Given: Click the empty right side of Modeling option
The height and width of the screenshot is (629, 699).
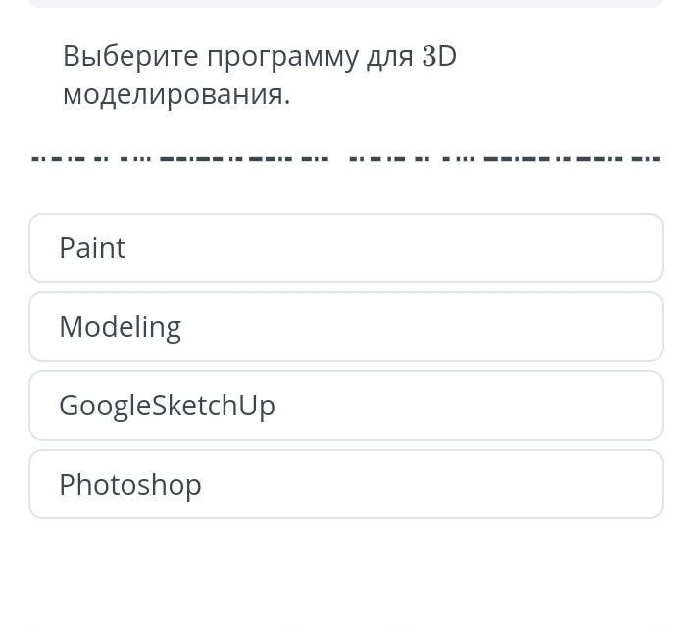Looking at the screenshot, I should point(490,326).
